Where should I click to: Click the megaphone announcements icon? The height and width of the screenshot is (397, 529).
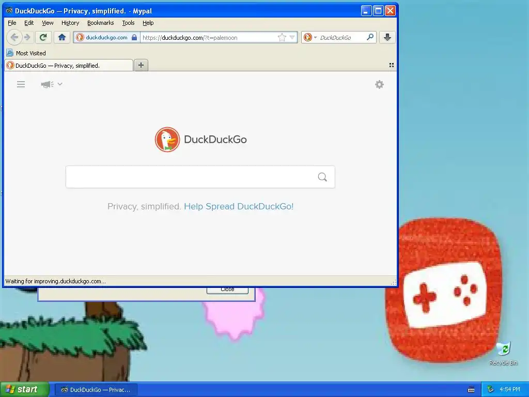pyautogui.click(x=47, y=84)
